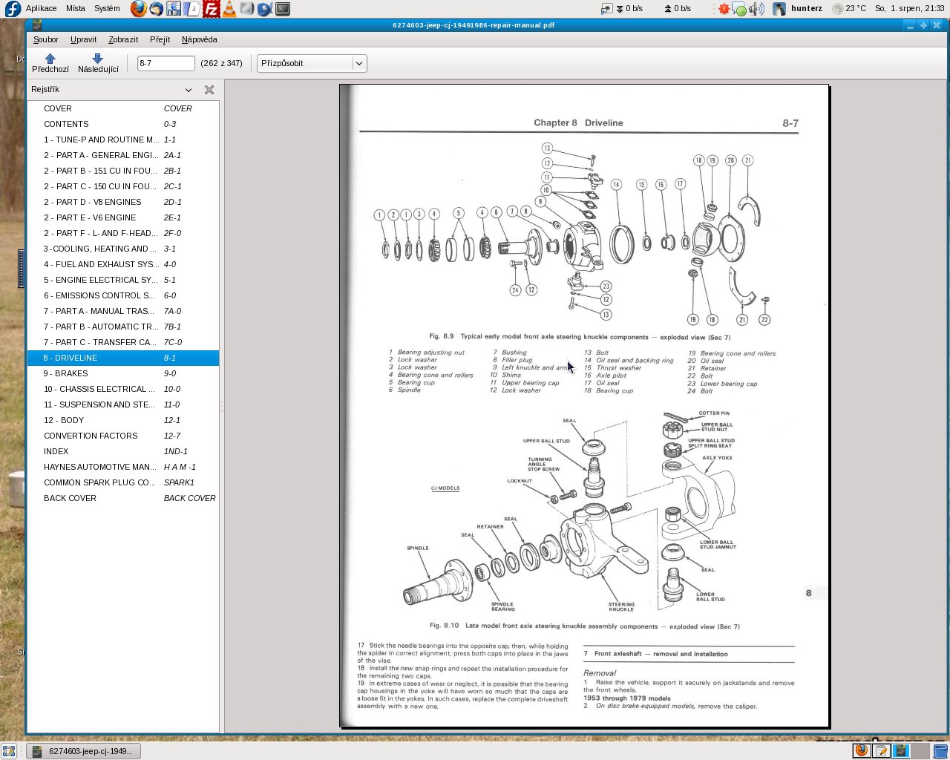Launch VLC media player from panel
The height and width of the screenshot is (760, 950).
coord(229,9)
